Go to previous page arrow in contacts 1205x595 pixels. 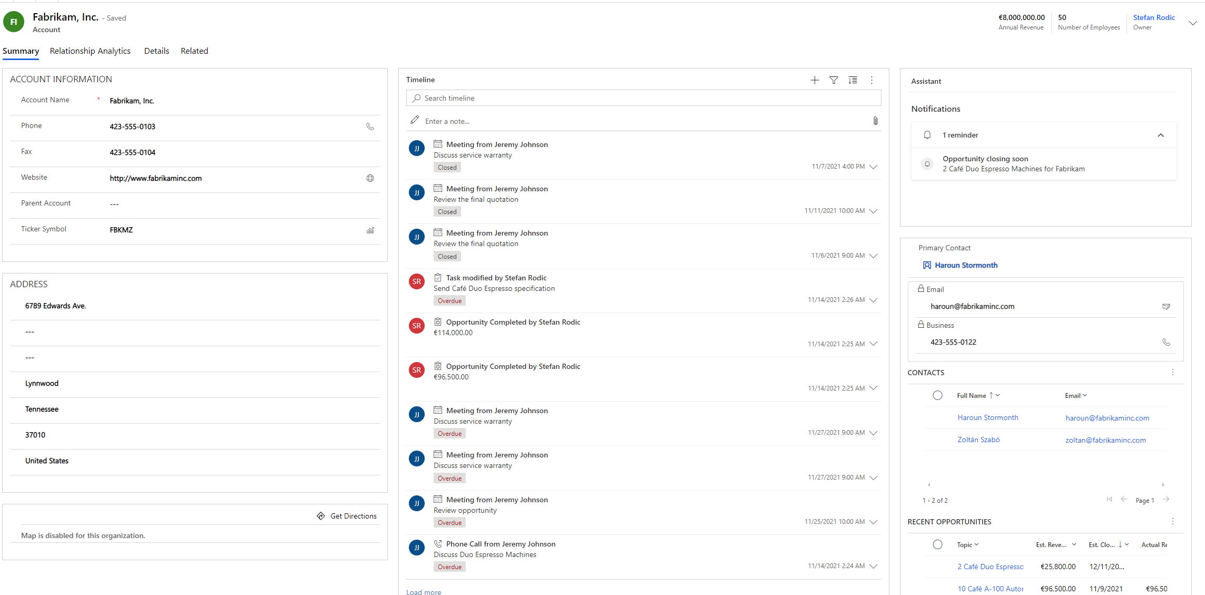(x=1124, y=499)
